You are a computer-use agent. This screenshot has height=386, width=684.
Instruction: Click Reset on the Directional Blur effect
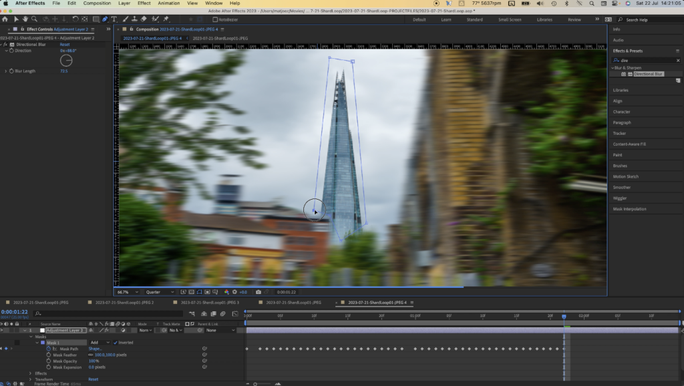point(65,45)
